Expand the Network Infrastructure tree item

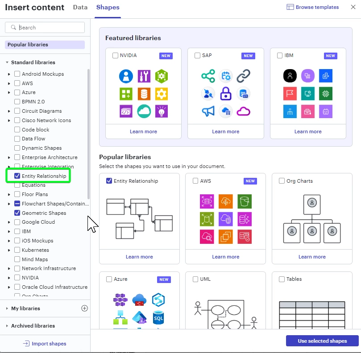(9, 268)
